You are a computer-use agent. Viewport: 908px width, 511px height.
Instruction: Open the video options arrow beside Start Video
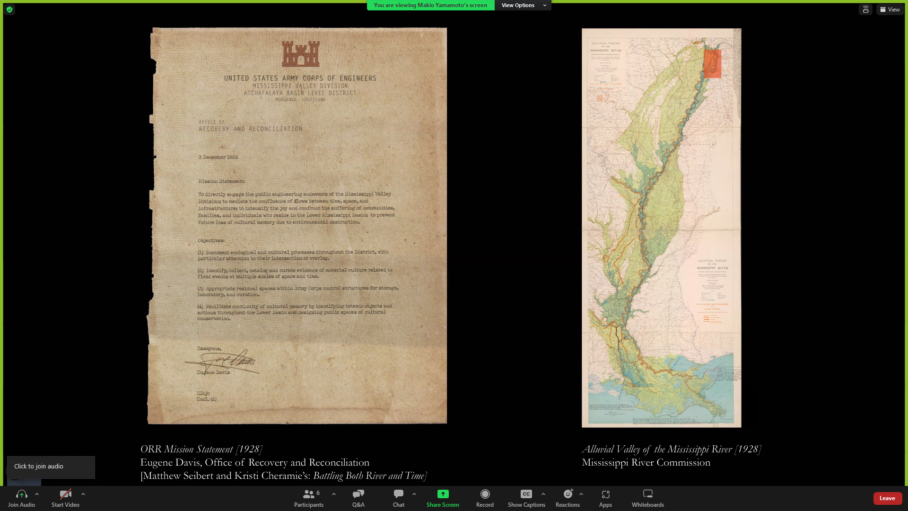pyautogui.click(x=83, y=494)
